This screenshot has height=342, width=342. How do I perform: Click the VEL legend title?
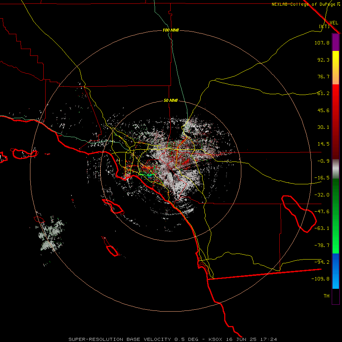point(334,22)
